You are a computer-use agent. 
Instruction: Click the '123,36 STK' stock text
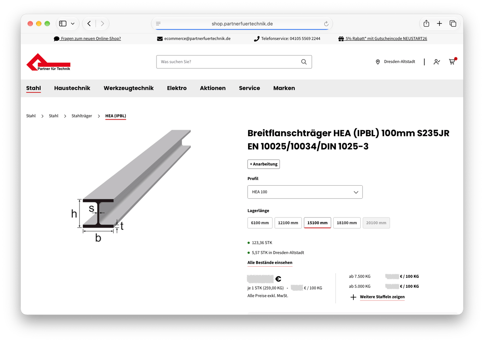(262, 243)
